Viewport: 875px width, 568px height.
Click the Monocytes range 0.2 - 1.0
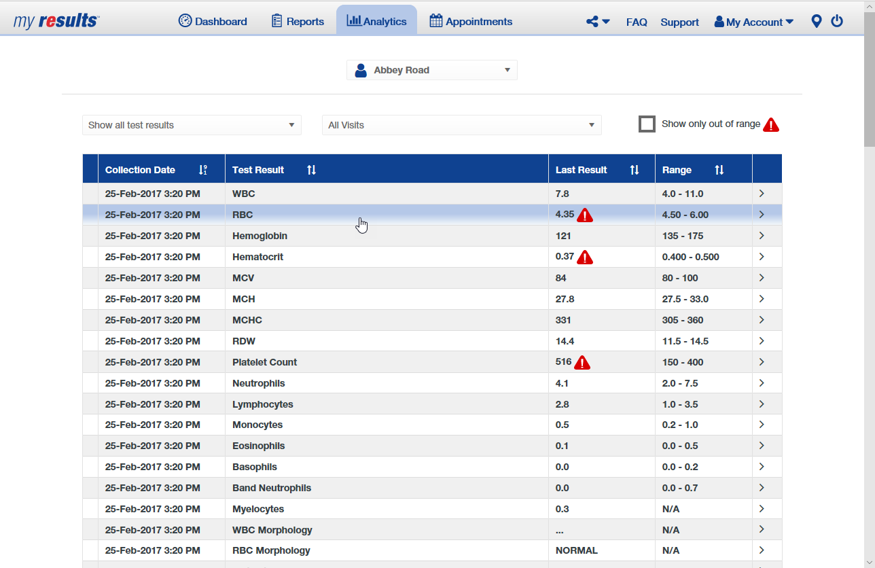pos(680,425)
